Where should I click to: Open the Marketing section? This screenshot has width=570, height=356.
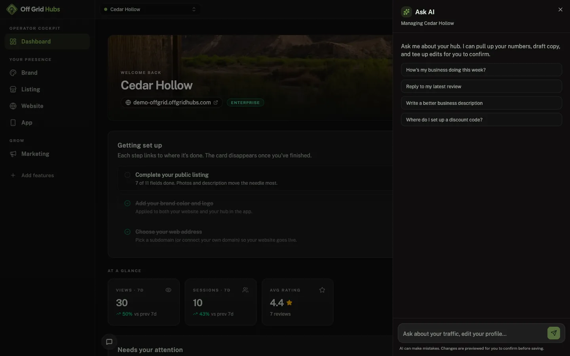[x=47, y=154]
